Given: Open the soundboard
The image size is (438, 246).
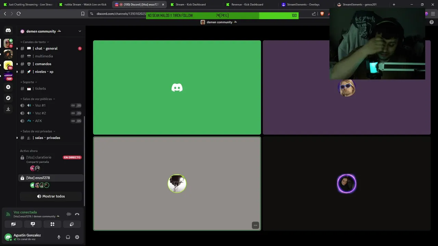Looking at the screenshot, I should [x=72, y=224].
